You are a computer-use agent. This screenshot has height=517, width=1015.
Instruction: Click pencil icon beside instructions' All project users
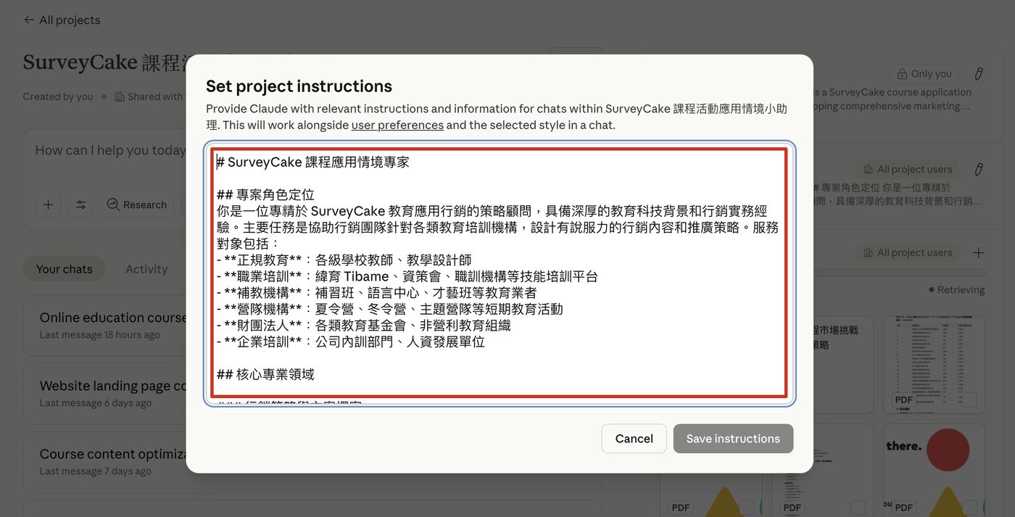[x=979, y=169]
